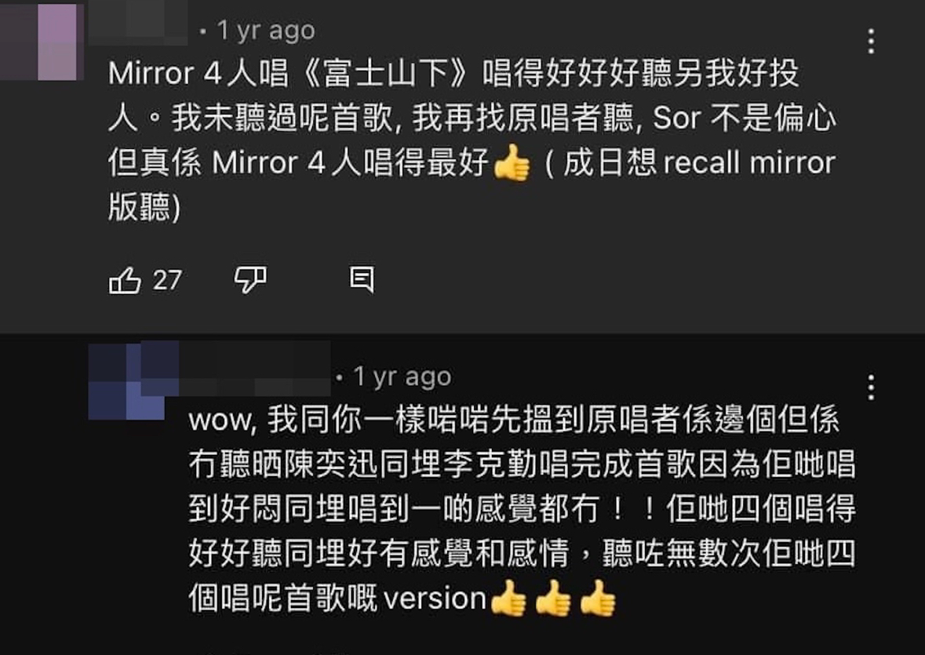This screenshot has height=655, width=925.
Task: Click the thumbs-up emoji after 唱得最好
Action: click(512, 163)
